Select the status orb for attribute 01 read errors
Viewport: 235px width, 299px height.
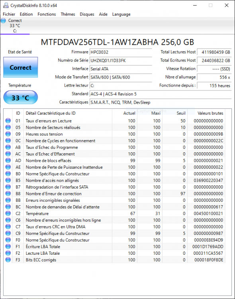click(x=8, y=121)
